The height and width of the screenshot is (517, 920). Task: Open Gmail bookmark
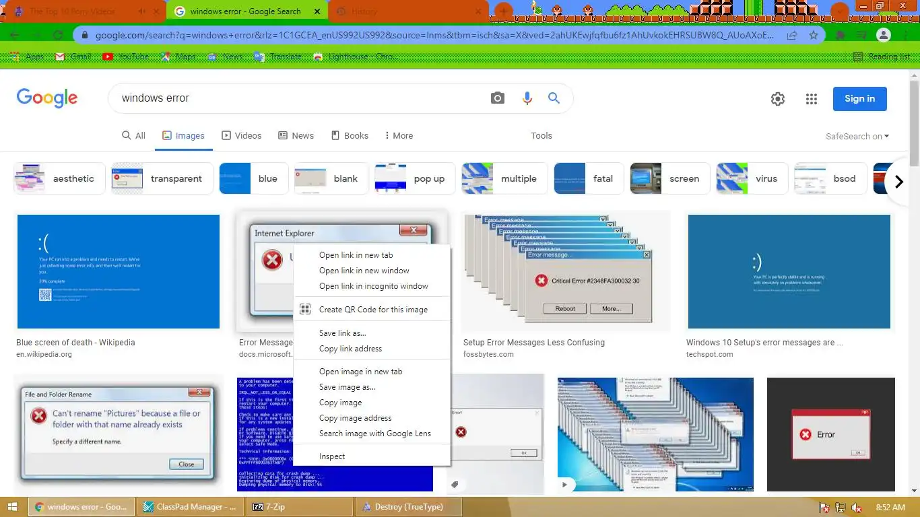[x=73, y=57]
